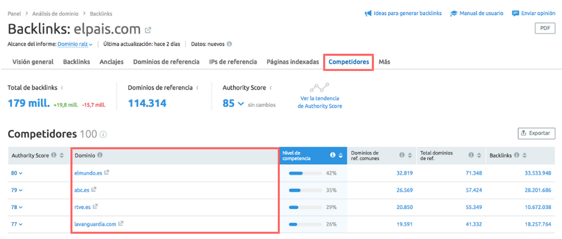Open elpais.com external link icon in title
This screenshot has width=562, height=239.
pos(148,30)
